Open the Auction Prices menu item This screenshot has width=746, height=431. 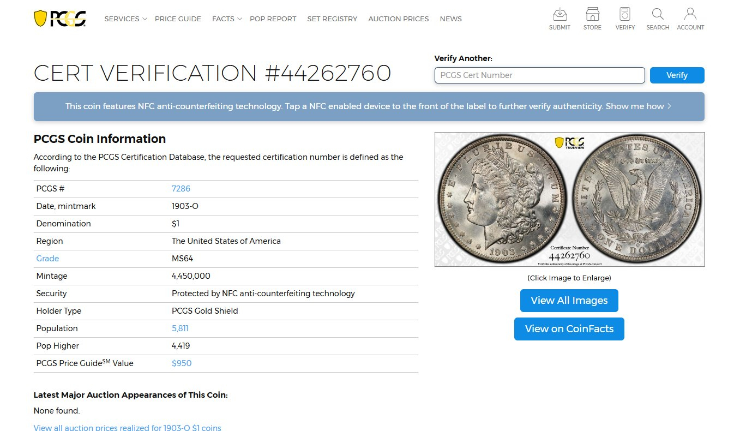coord(399,19)
